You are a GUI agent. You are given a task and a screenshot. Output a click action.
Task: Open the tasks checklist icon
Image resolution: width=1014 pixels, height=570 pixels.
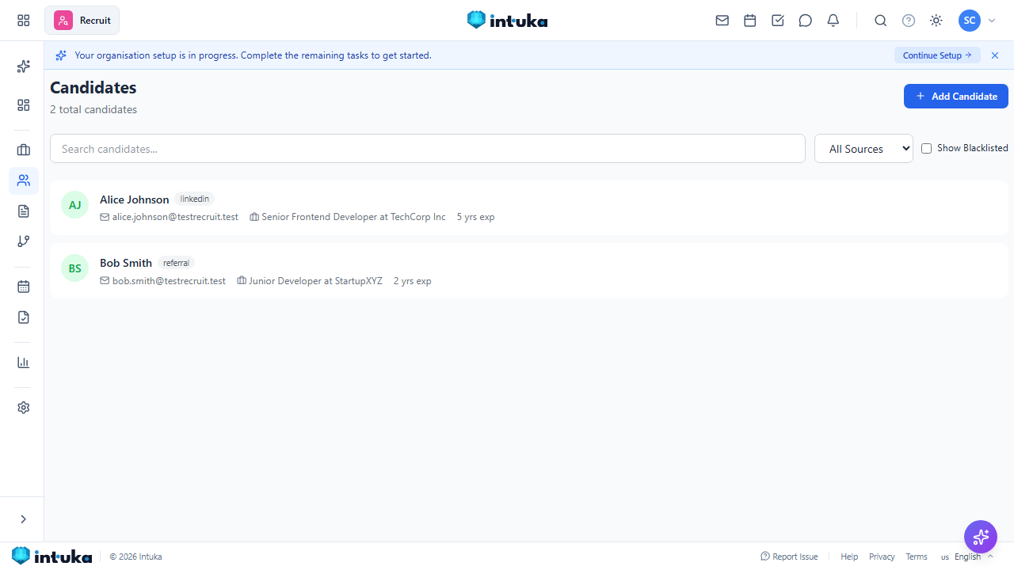[777, 21]
